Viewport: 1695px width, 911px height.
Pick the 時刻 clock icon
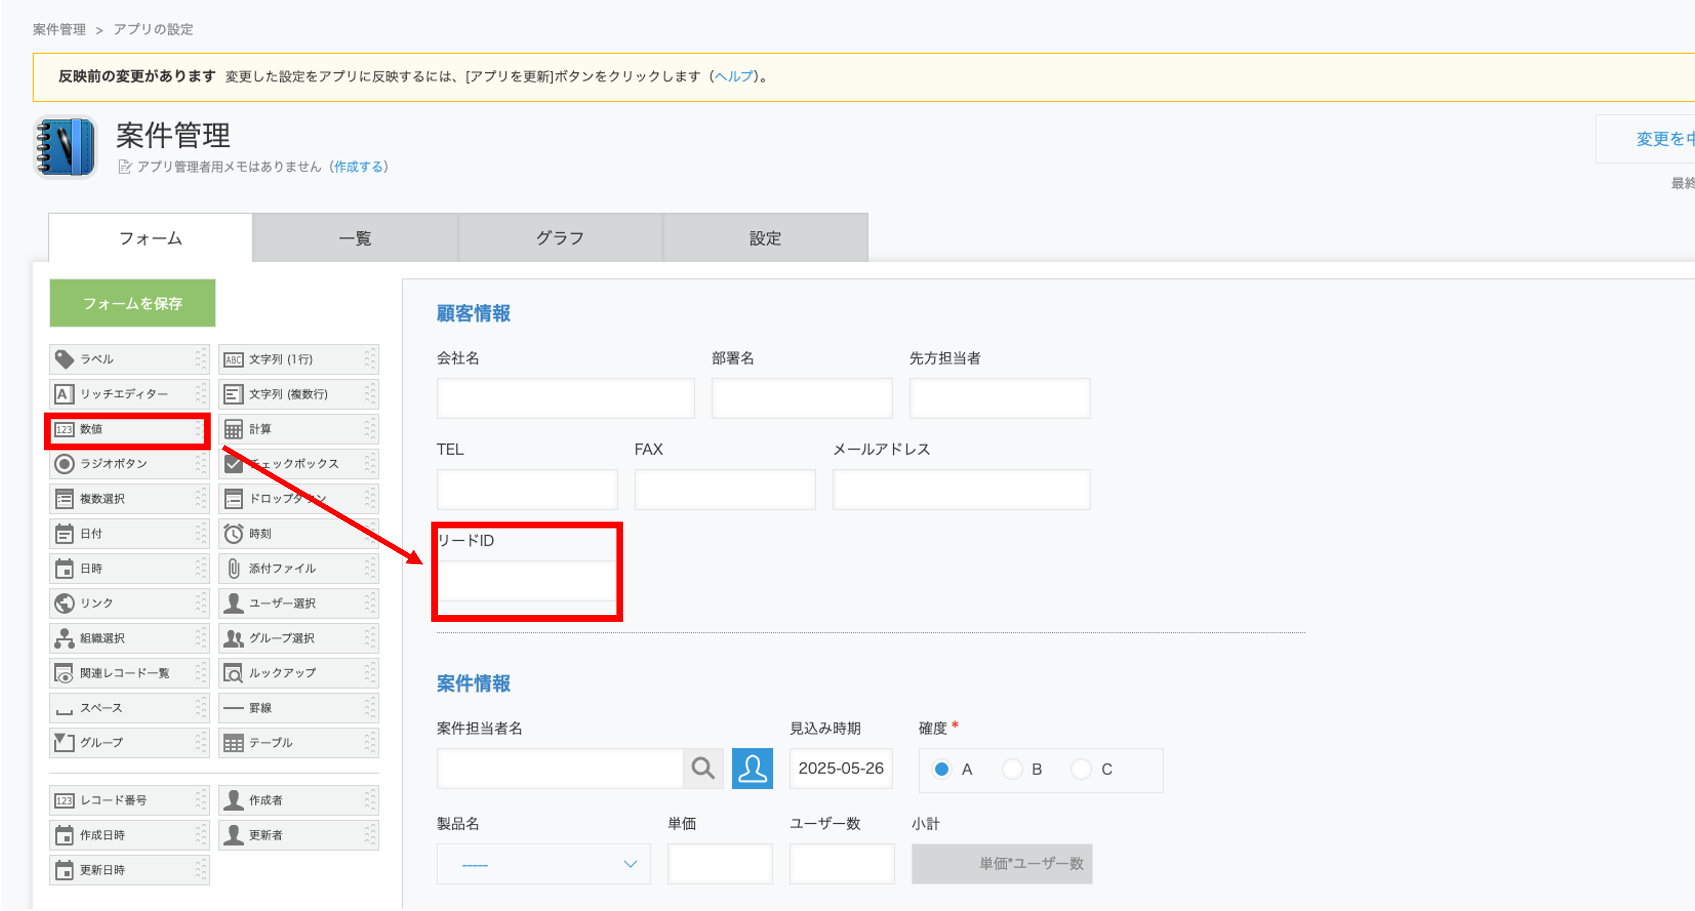(233, 534)
